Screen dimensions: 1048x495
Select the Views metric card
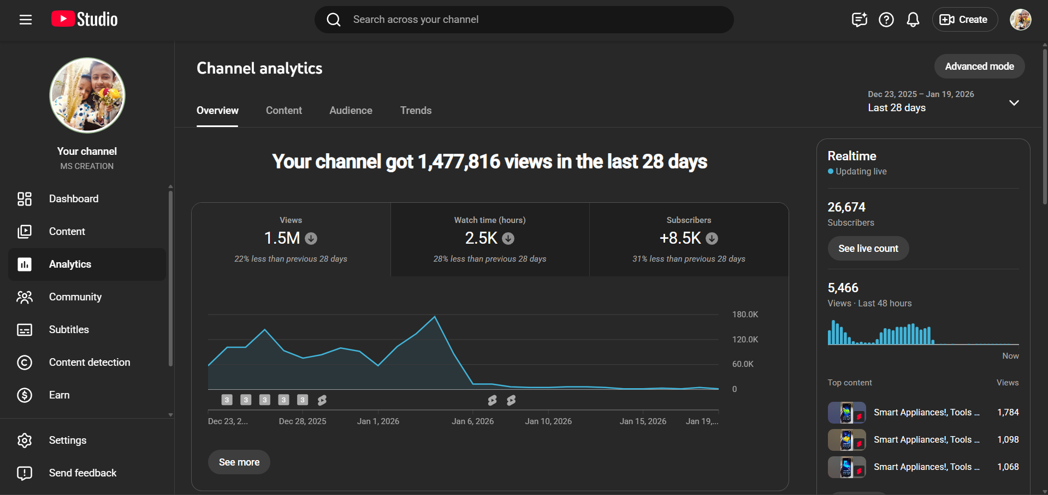[x=291, y=240]
